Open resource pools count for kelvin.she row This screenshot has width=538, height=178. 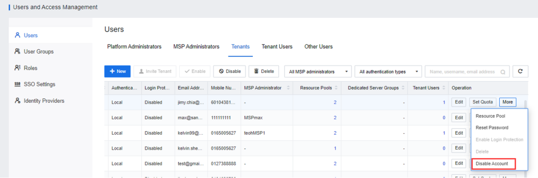click(x=335, y=148)
